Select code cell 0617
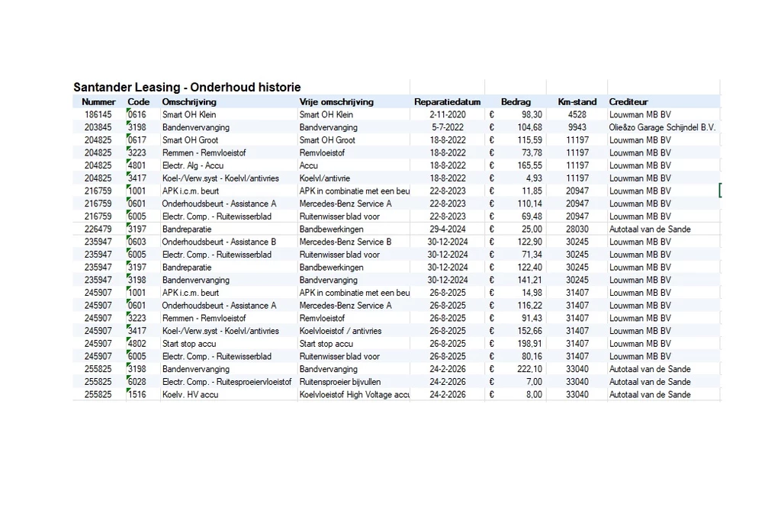781x513 pixels. [x=137, y=139]
